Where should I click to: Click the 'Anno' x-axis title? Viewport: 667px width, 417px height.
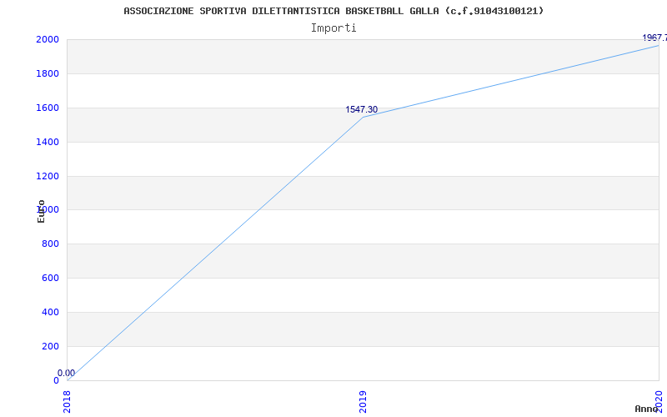[647, 409]
